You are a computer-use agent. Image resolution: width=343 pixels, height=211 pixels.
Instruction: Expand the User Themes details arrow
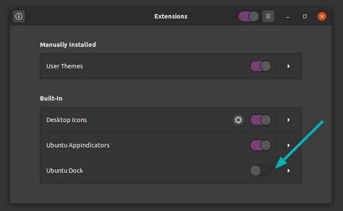click(x=288, y=66)
